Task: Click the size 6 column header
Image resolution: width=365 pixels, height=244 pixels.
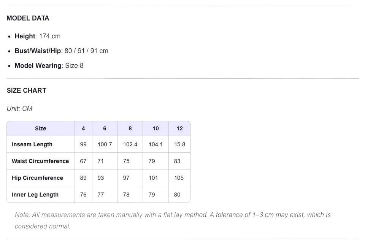Action: point(105,128)
